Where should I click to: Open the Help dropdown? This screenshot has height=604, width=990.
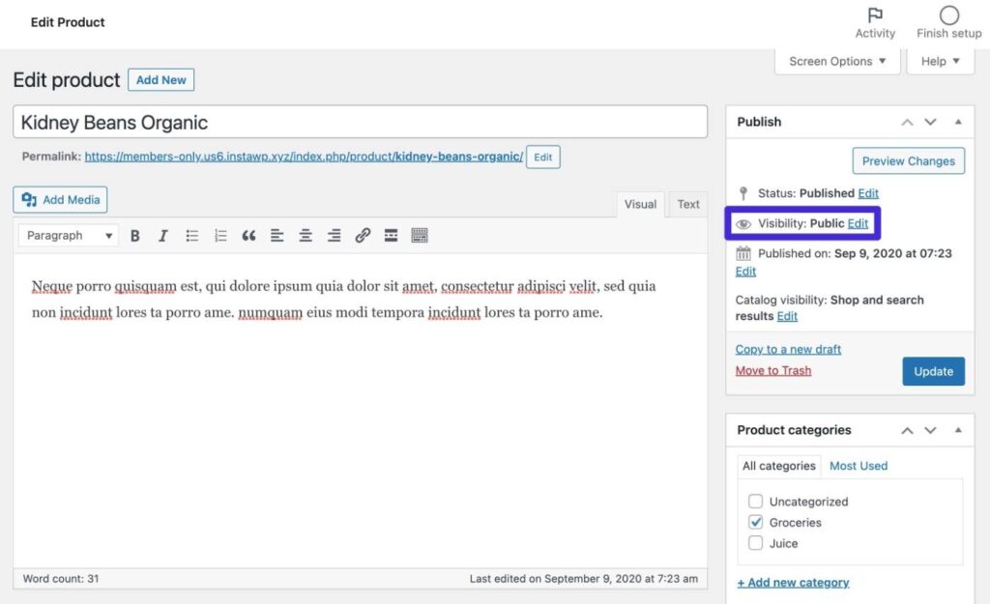pos(939,61)
